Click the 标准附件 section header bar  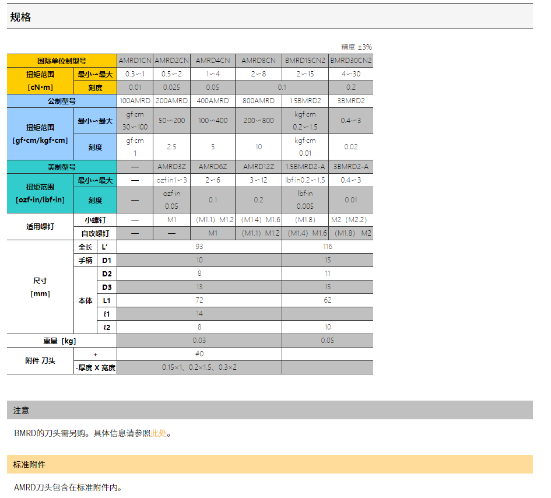point(269,464)
